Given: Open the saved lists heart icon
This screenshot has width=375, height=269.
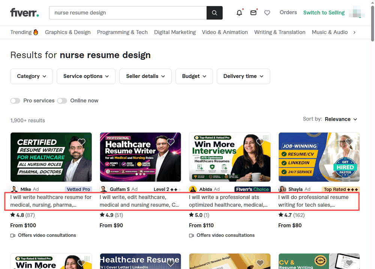Looking at the screenshot, I should pyautogui.click(x=267, y=13).
